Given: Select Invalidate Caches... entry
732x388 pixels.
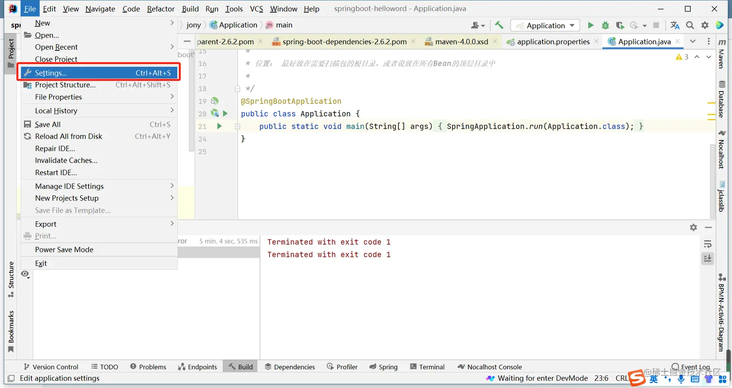Looking at the screenshot, I should pyautogui.click(x=99, y=160).
